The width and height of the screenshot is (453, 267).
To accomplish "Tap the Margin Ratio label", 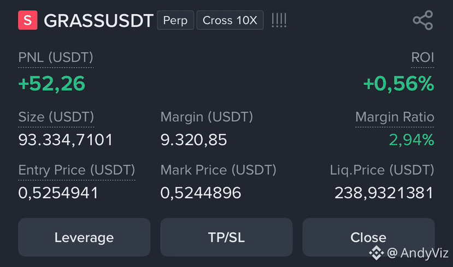I will coord(395,117).
